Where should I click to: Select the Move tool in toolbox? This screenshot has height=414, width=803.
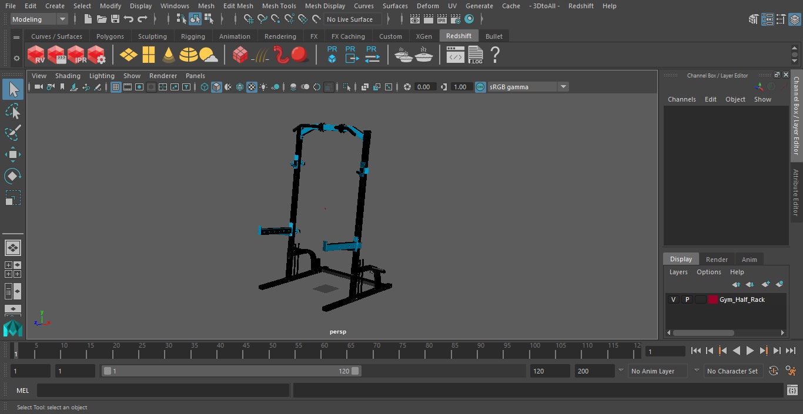[13, 154]
